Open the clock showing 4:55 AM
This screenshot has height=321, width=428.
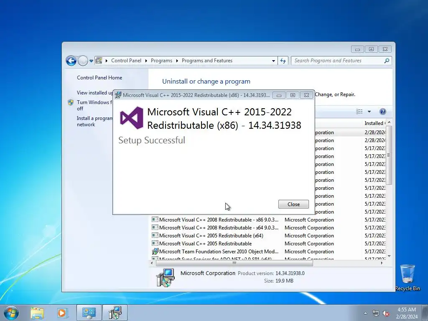(406, 313)
